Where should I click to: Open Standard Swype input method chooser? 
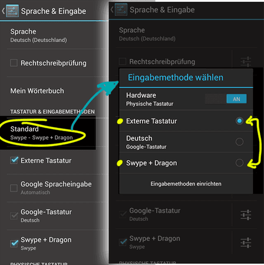(48, 133)
